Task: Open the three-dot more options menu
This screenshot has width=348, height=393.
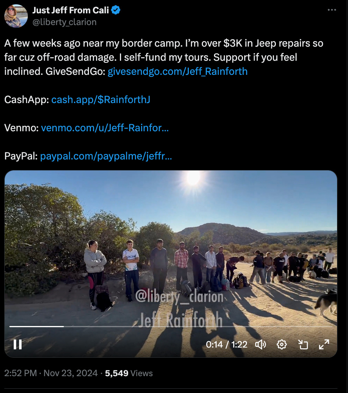Action: [332, 10]
